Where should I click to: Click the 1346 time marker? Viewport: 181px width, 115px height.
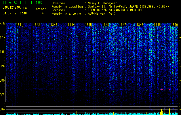(x=106, y=25)
